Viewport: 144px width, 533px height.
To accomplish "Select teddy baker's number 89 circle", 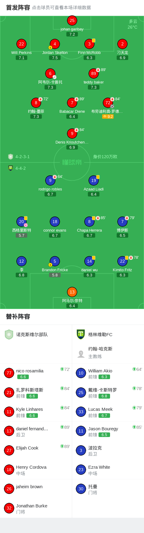I will pyautogui.click(x=94, y=73).
